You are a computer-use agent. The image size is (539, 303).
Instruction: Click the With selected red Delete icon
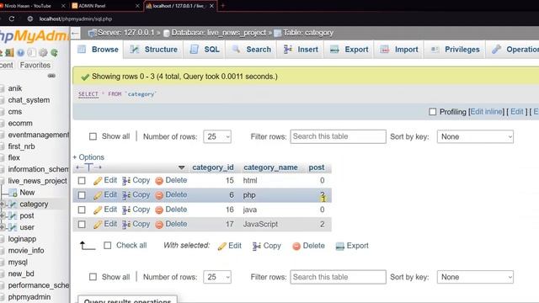[x=296, y=246]
